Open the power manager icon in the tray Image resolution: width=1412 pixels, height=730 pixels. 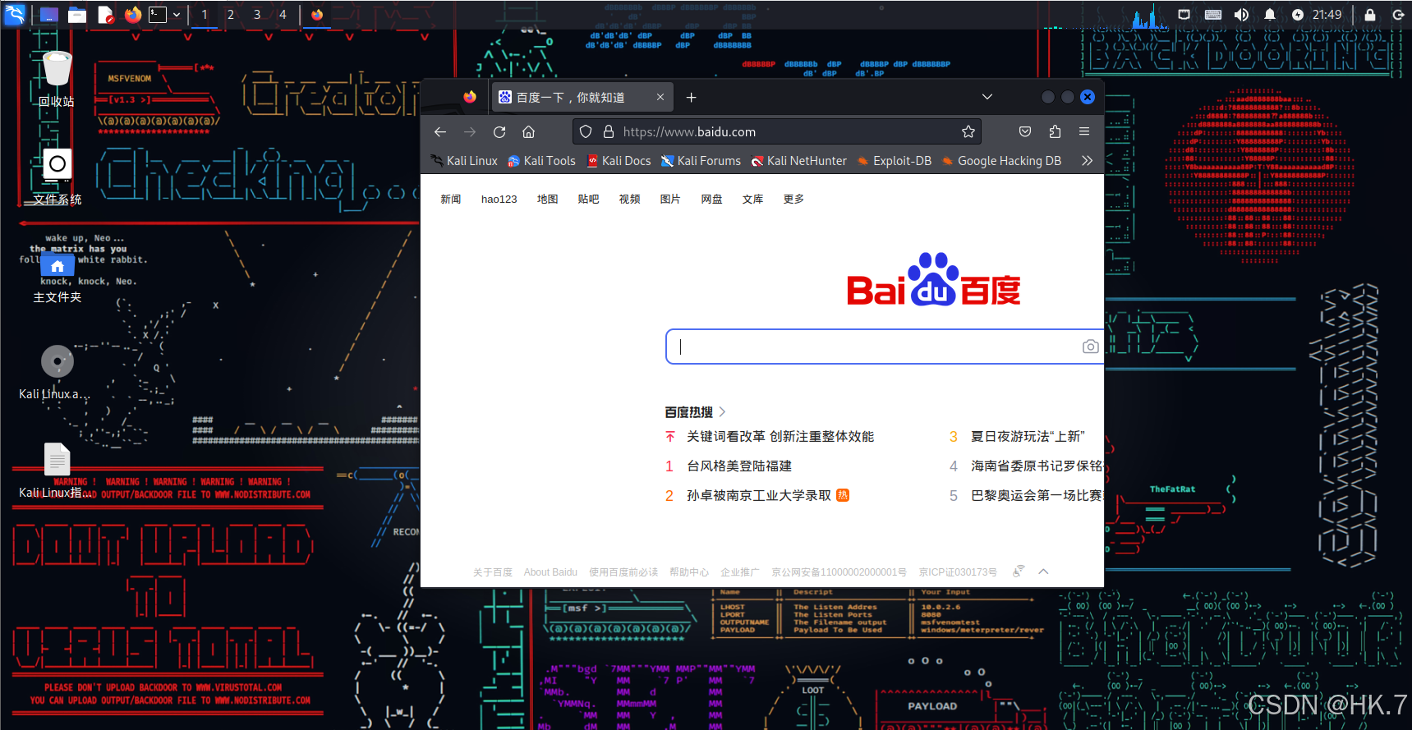click(x=1298, y=15)
